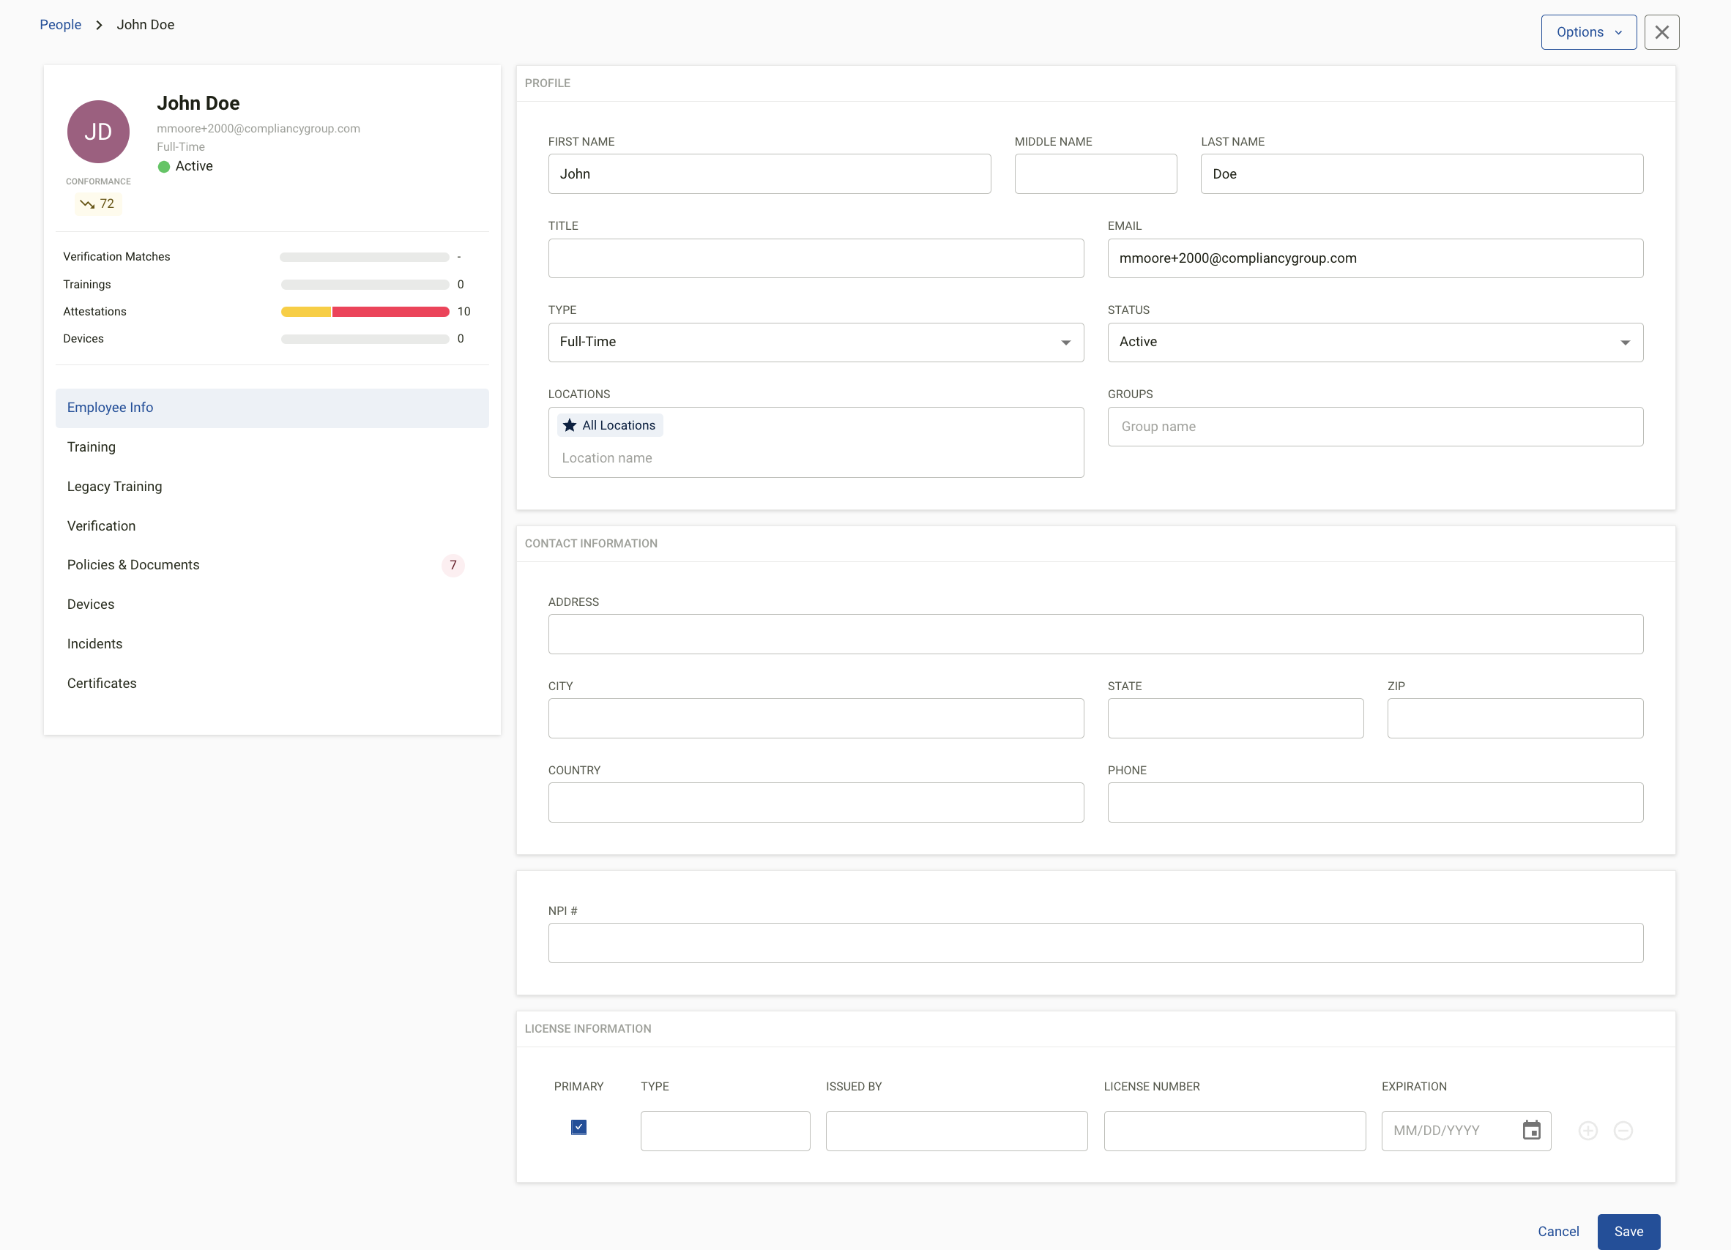Viewport: 1731px width, 1250px height.
Task: Open the Status dropdown showing Active
Action: coord(1374,342)
